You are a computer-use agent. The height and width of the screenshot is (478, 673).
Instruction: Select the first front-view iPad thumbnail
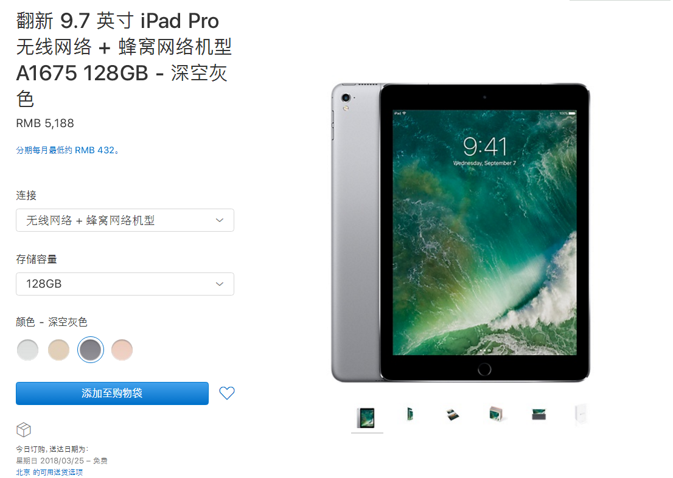366,418
